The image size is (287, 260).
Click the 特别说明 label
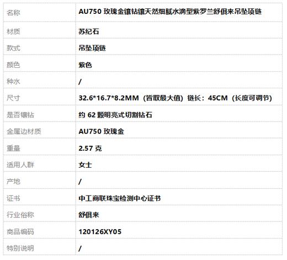pos(20,248)
